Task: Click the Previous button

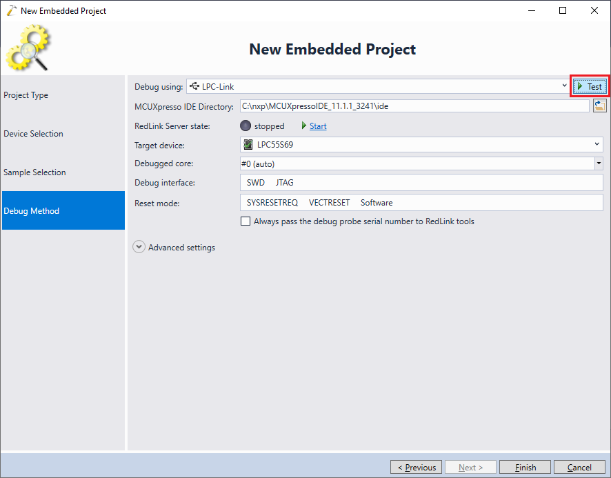Action: coord(416,467)
